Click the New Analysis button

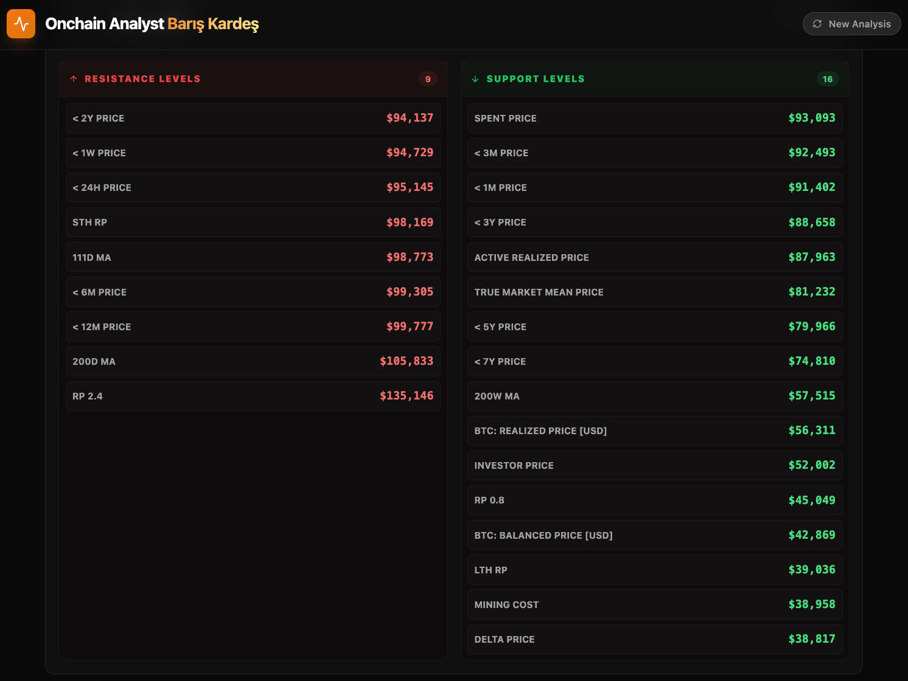(x=851, y=24)
